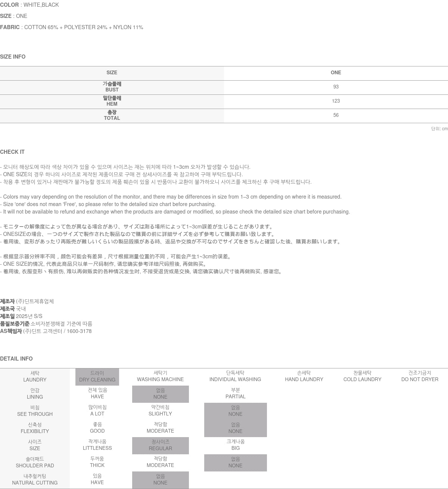Screen dimensions: 448x489
Task: Click the CHECK IT heading
Action: pos(12,152)
